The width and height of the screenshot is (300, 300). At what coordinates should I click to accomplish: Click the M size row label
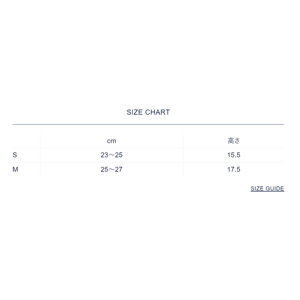click(15, 169)
